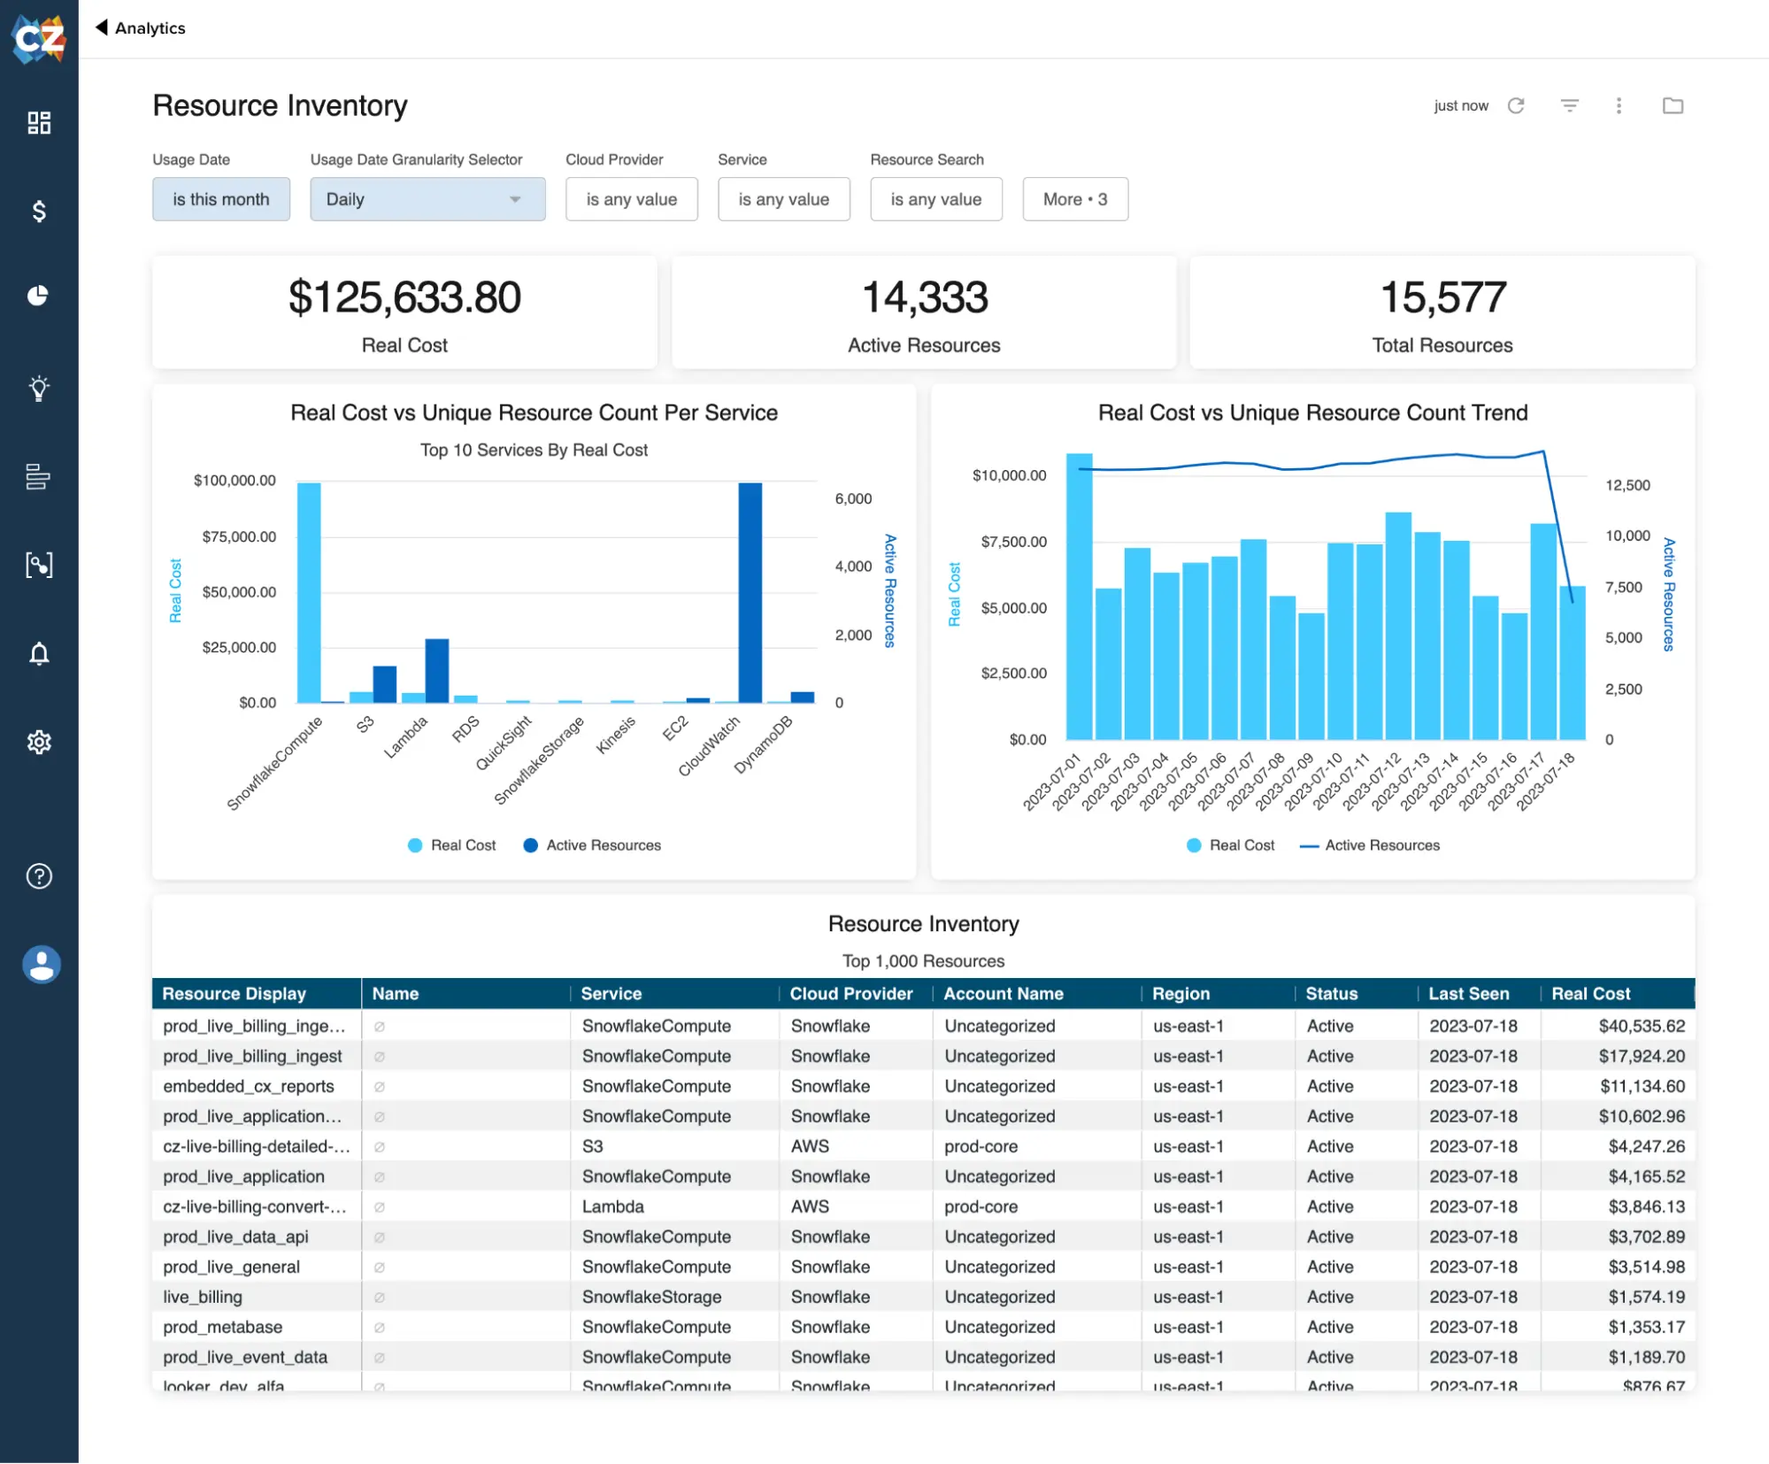Click the 15,577 Total Resources tile
The image size is (1769, 1464).
point(1442,312)
